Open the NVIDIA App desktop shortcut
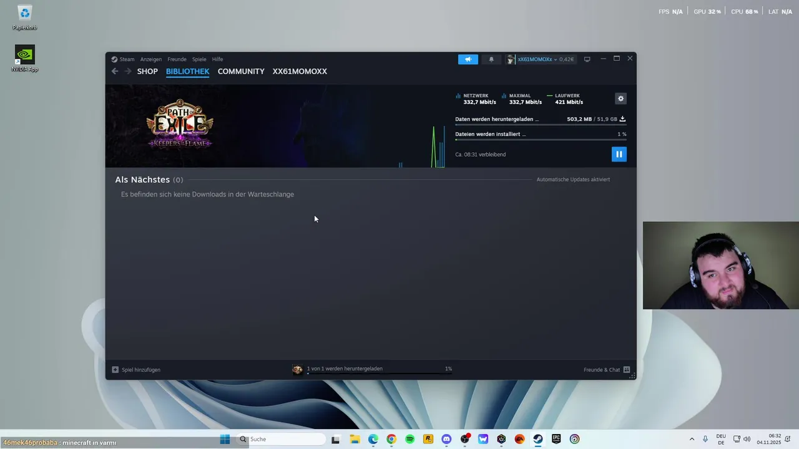799x449 pixels. click(x=25, y=59)
